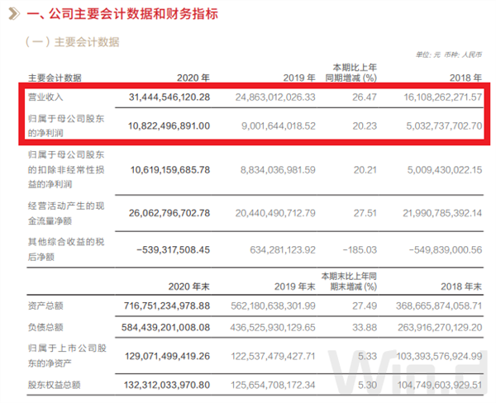The image size is (496, 403).
Task: Click the 20.23 net profit growth percentage
Action: click(365, 126)
